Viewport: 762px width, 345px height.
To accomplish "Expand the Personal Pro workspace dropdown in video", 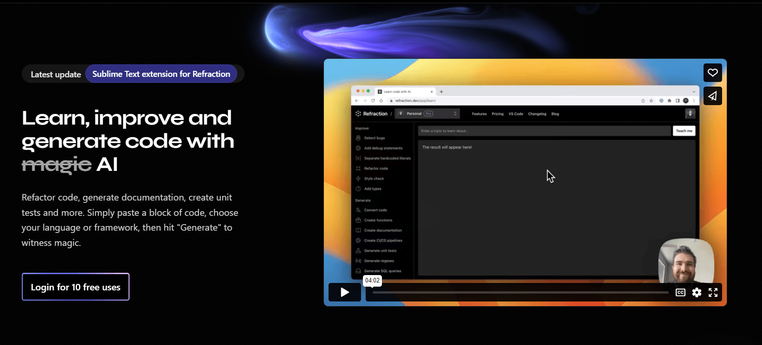I will 427,113.
